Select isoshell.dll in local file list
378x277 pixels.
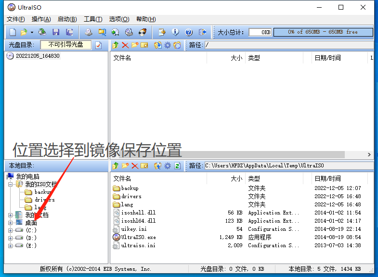[138, 213]
